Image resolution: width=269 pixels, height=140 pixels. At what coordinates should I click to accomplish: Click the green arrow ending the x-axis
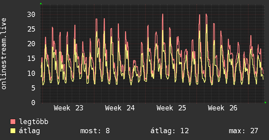[265, 103]
